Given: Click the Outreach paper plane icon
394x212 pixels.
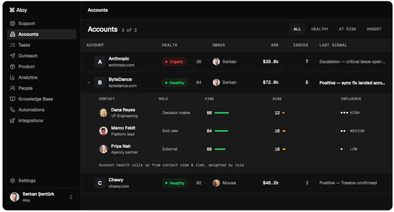Looking at the screenshot, I should [x=12, y=56].
